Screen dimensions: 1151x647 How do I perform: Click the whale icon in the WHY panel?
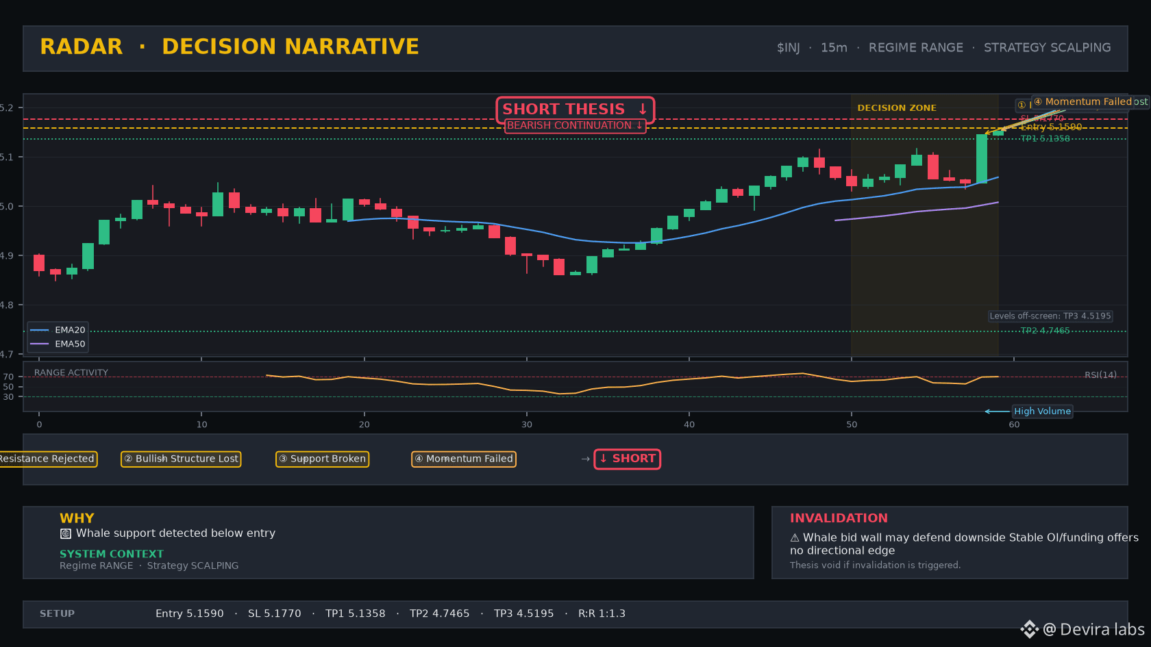[66, 533]
